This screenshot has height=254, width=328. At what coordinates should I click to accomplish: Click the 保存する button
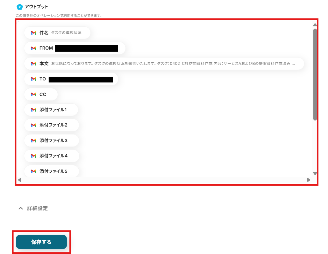41,242
